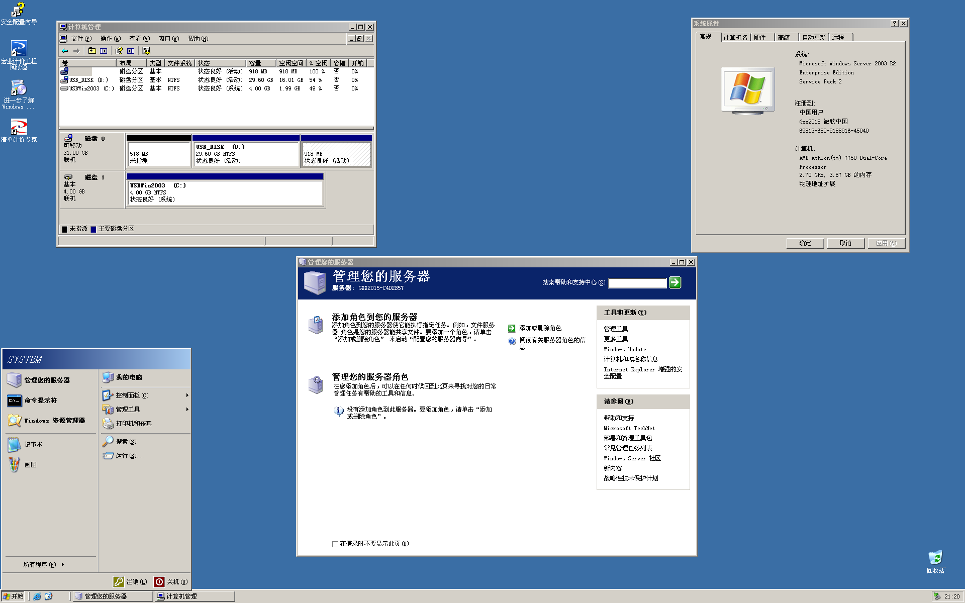Open 打印机和传真 from Start menu
The image size is (965, 603).
coord(145,424)
